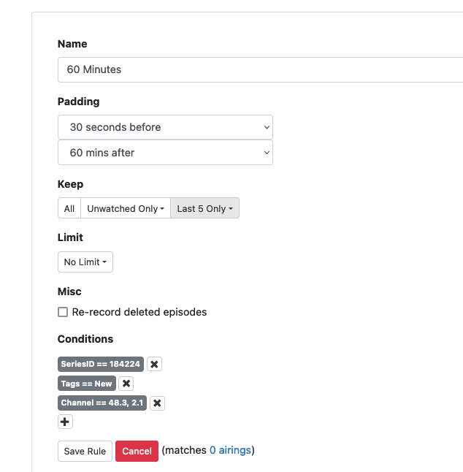Viewport: 463px width, 472px height.
Task: Open the 30 seconds before padding dropdown
Action: [x=165, y=127]
